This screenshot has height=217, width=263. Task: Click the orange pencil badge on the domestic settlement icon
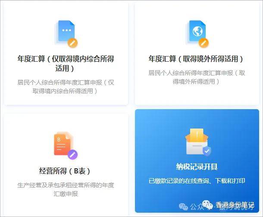tap(72, 43)
